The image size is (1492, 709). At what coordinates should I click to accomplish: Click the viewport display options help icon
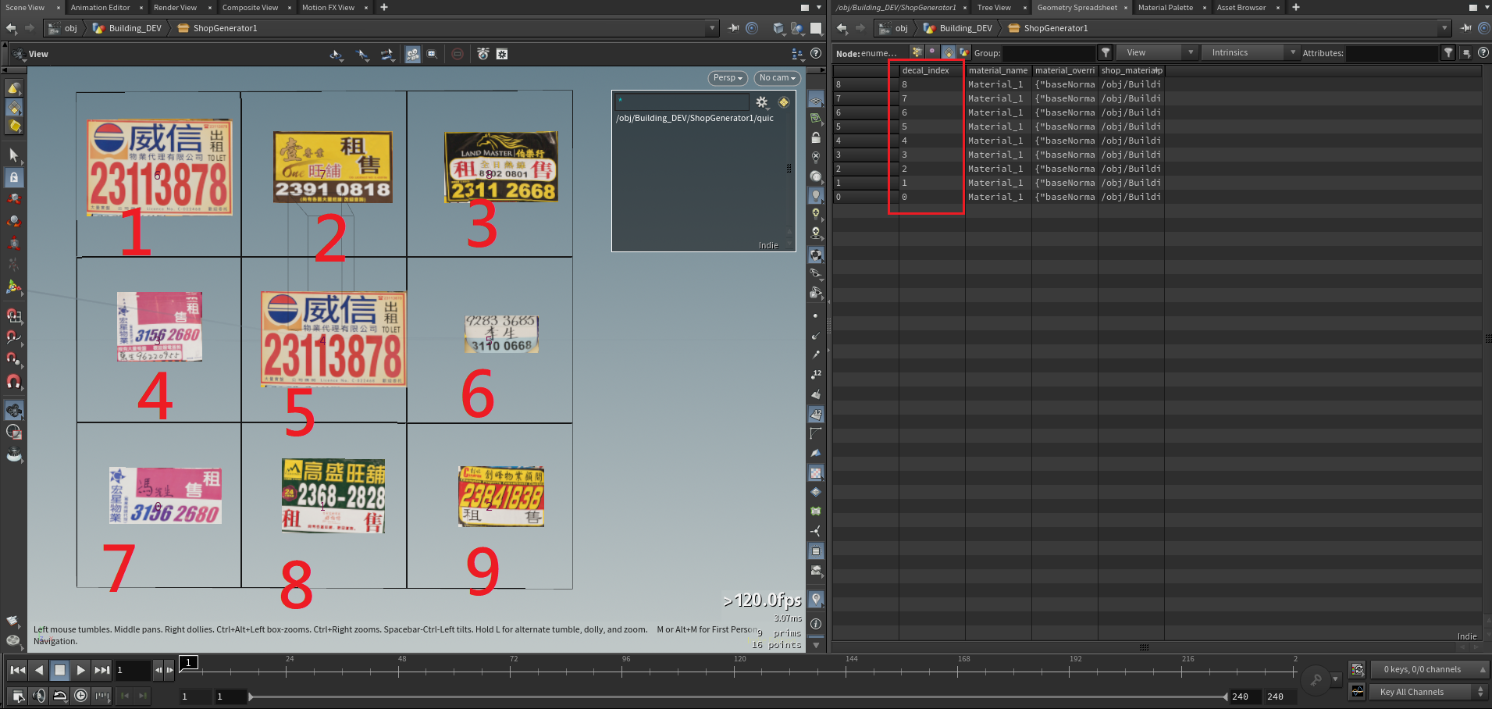816,54
